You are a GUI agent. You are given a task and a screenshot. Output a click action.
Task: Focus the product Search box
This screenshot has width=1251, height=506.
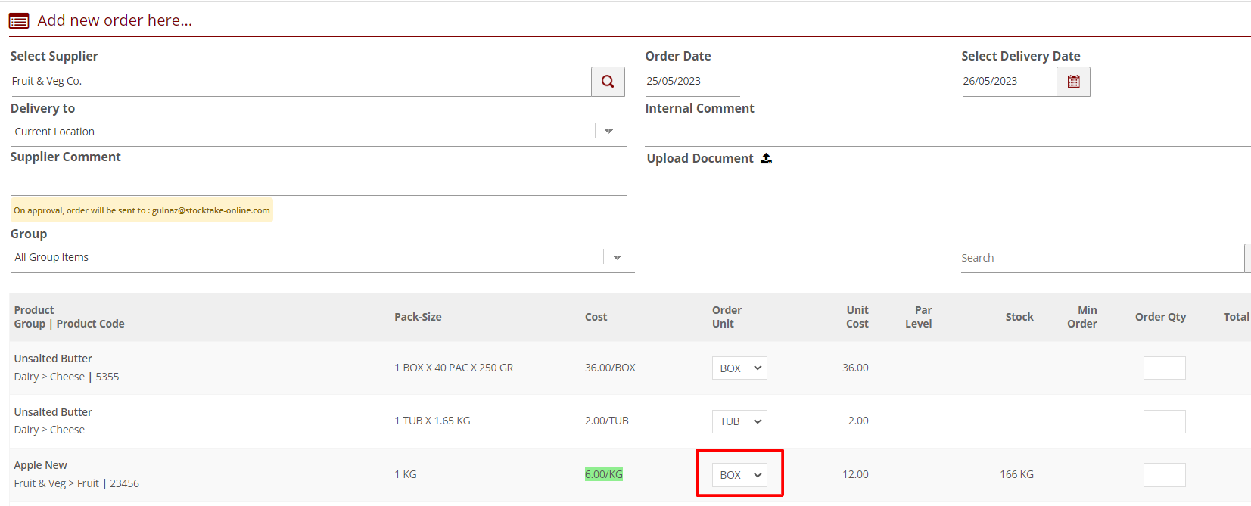[1101, 259]
